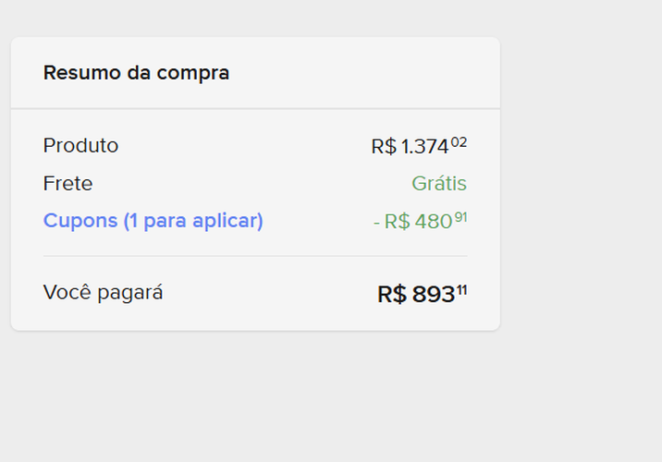This screenshot has width=662, height=462.
Task: Click the Você pagará label
Action: tap(103, 293)
